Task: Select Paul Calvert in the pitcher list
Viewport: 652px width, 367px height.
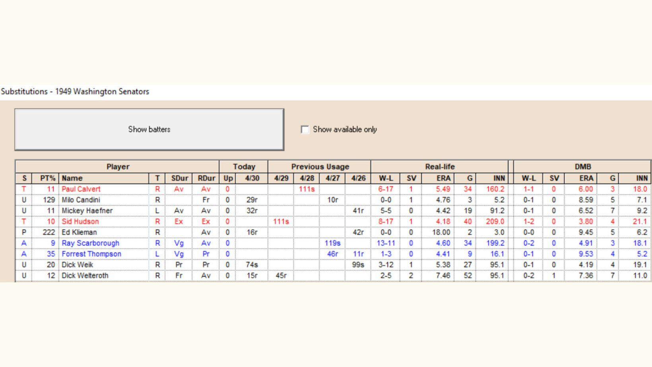Action: click(81, 189)
